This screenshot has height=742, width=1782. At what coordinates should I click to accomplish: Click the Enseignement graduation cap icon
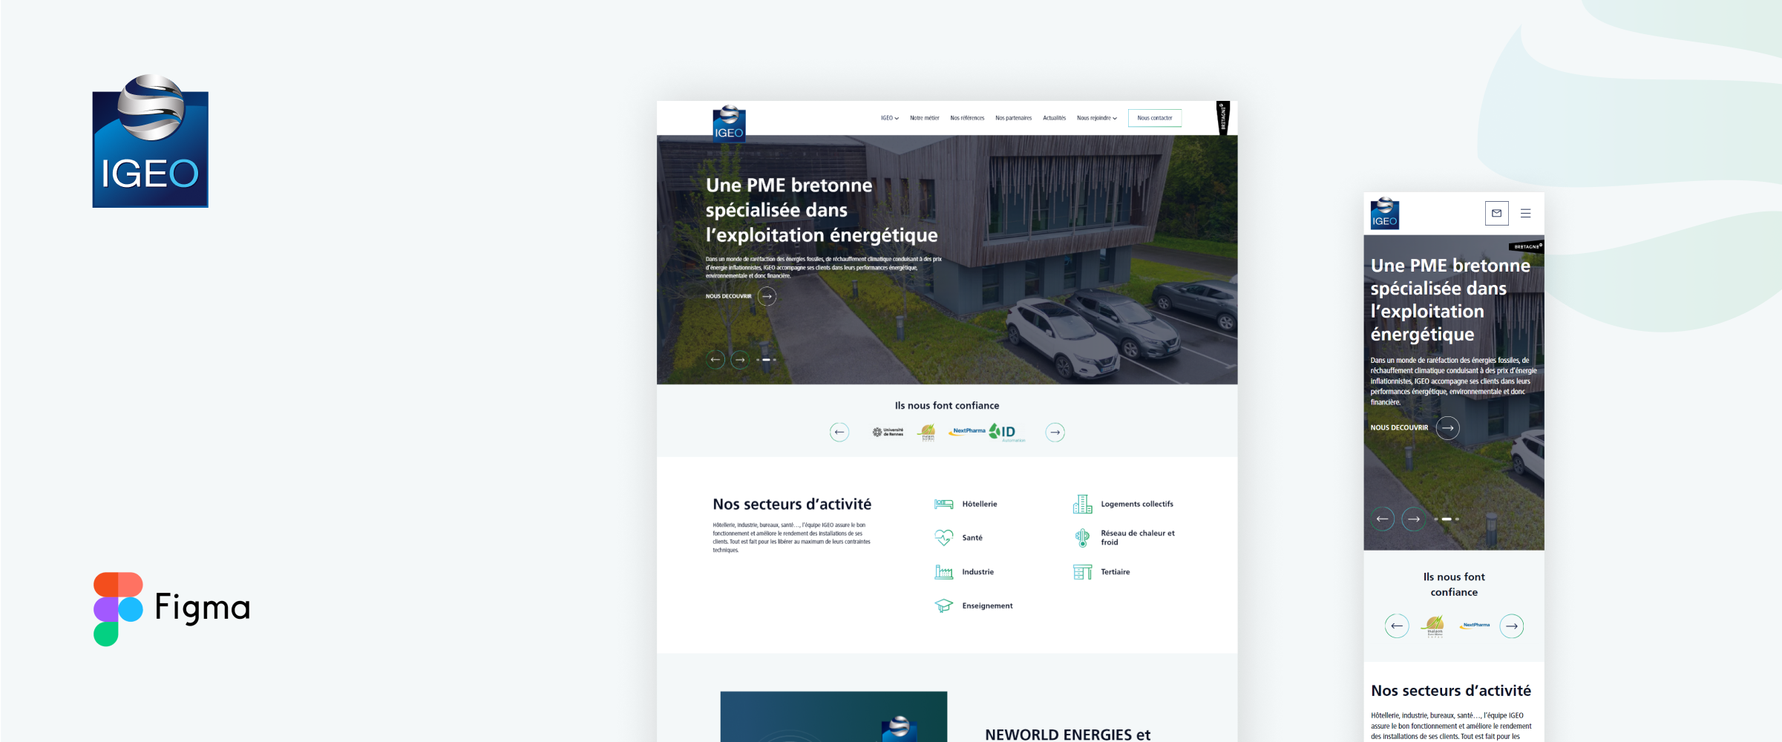click(x=943, y=606)
